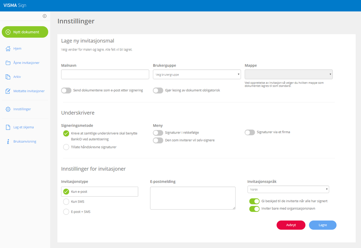Select the BankID signing method option
The width and height of the screenshot is (361, 248).
point(66,134)
